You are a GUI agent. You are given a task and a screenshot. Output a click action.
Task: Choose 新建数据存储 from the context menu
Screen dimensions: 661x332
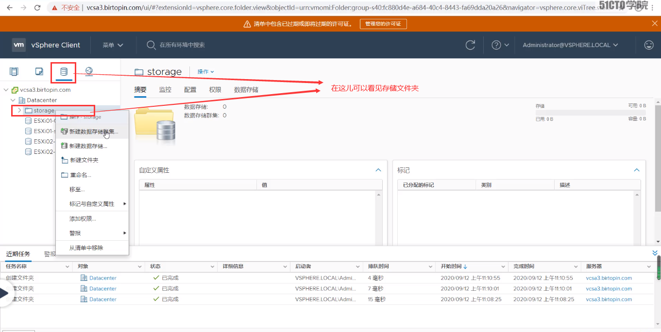[92, 146]
